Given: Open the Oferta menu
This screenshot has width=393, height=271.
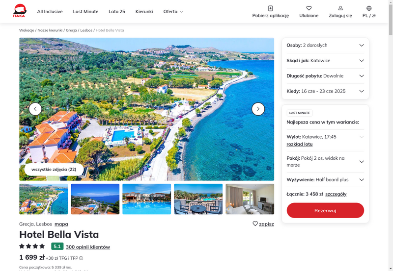Looking at the screenshot, I should click(x=173, y=11).
